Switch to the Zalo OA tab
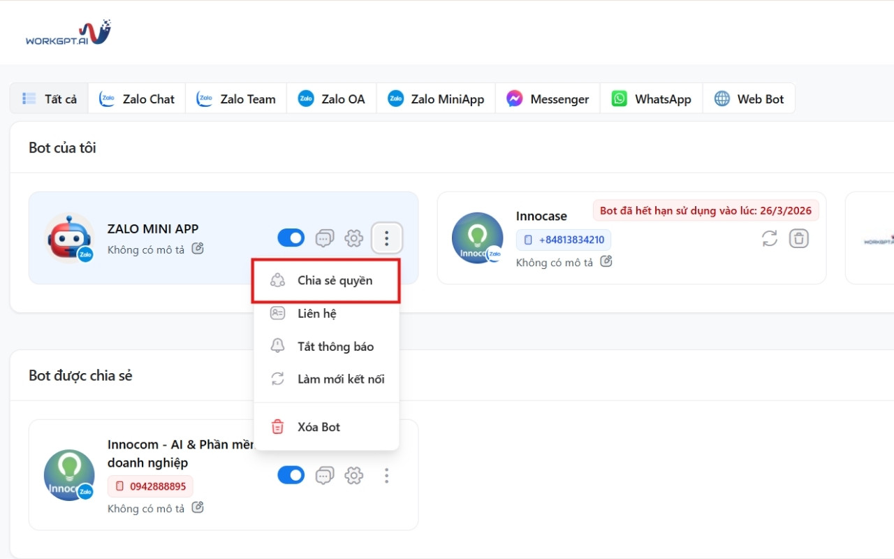 (x=331, y=99)
